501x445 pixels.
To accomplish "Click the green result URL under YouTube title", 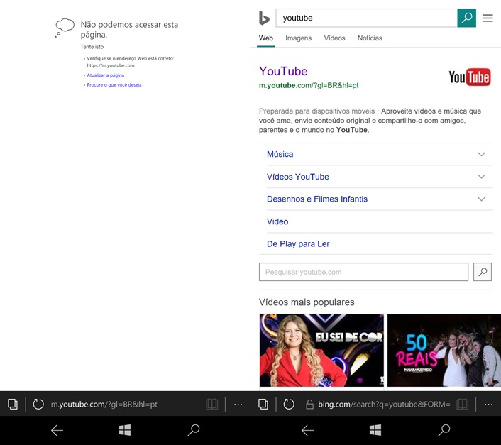I will point(309,85).
